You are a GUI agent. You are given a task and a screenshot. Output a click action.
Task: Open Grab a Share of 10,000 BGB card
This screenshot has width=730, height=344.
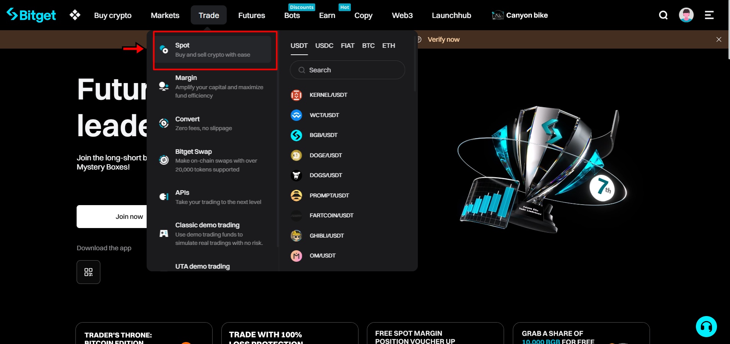(581, 333)
